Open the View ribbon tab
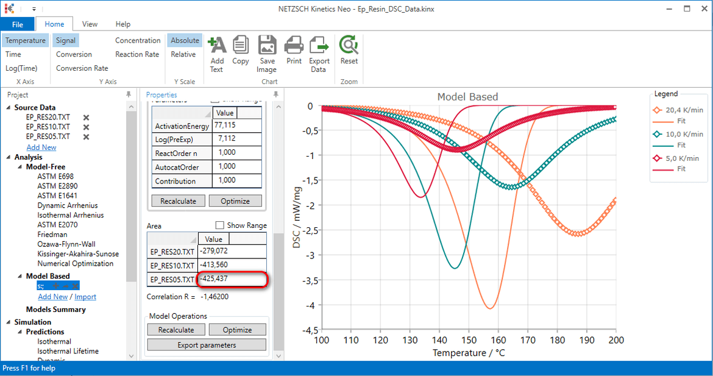Viewport: 713px width, 376px height. (x=90, y=23)
